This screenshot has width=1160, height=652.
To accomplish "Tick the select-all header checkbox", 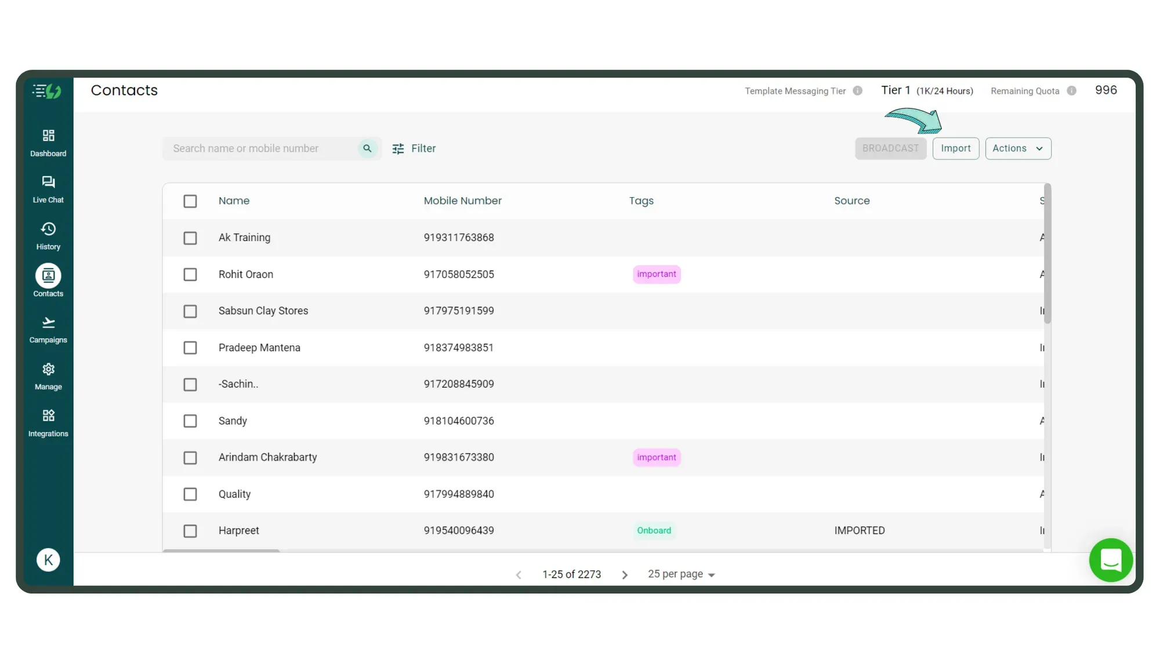I will point(190,201).
